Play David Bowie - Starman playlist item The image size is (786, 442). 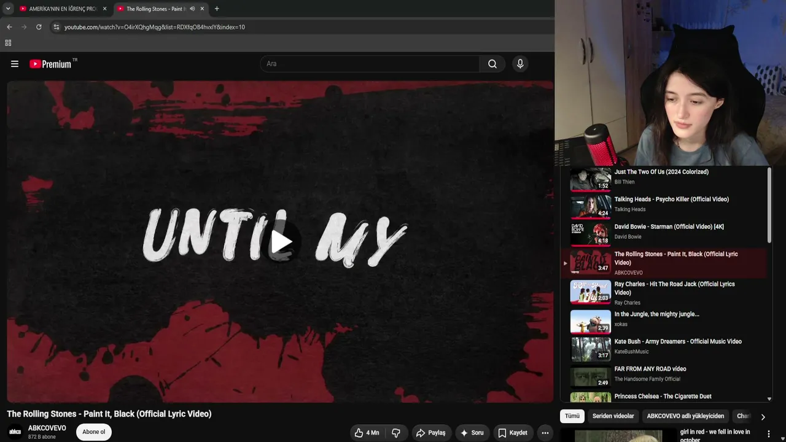point(663,234)
